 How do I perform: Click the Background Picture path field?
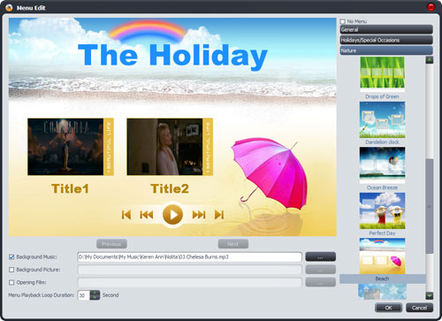189,270
